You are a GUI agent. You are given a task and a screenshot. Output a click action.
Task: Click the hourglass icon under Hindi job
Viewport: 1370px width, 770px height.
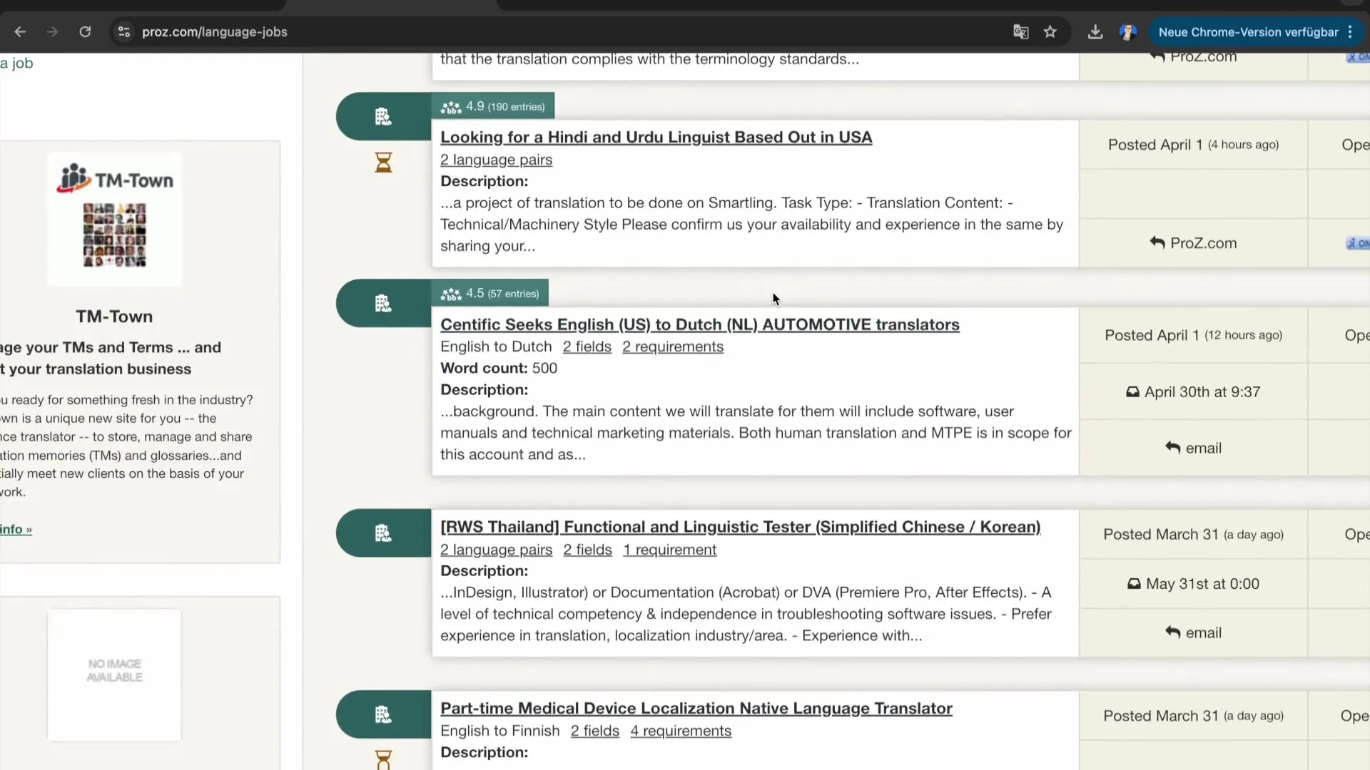383,163
